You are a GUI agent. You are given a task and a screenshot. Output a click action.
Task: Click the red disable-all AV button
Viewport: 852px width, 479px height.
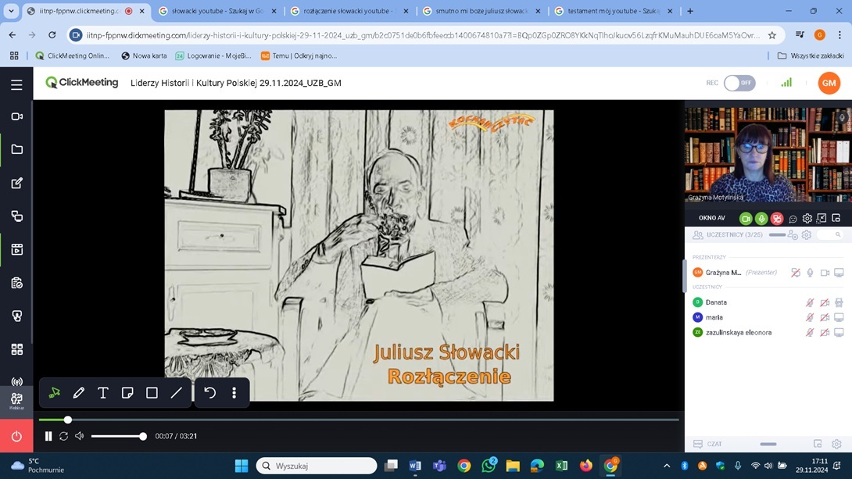(777, 218)
